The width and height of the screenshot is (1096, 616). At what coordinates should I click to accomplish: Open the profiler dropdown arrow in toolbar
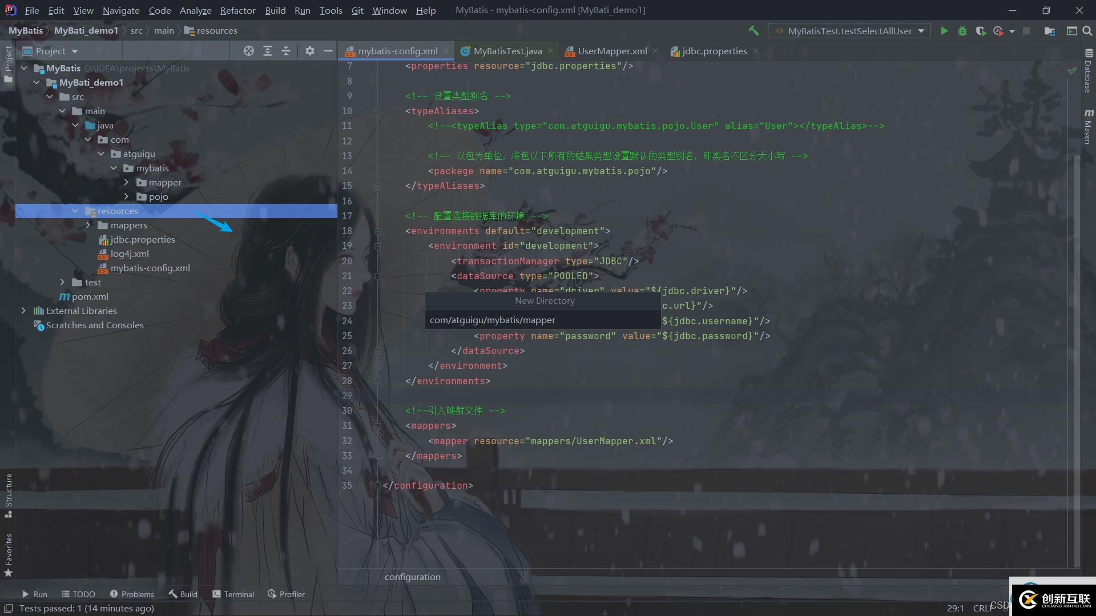coord(1012,31)
